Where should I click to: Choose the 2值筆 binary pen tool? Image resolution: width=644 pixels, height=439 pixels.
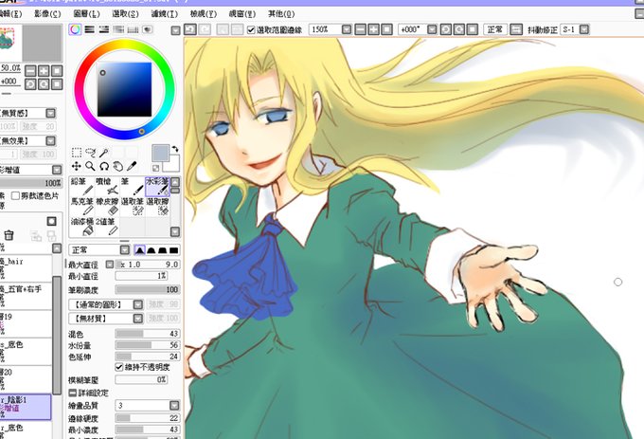coord(107,227)
